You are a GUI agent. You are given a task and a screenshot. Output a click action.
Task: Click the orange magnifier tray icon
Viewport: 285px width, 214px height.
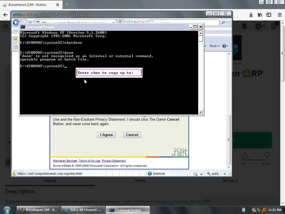pyautogui.click(x=264, y=210)
